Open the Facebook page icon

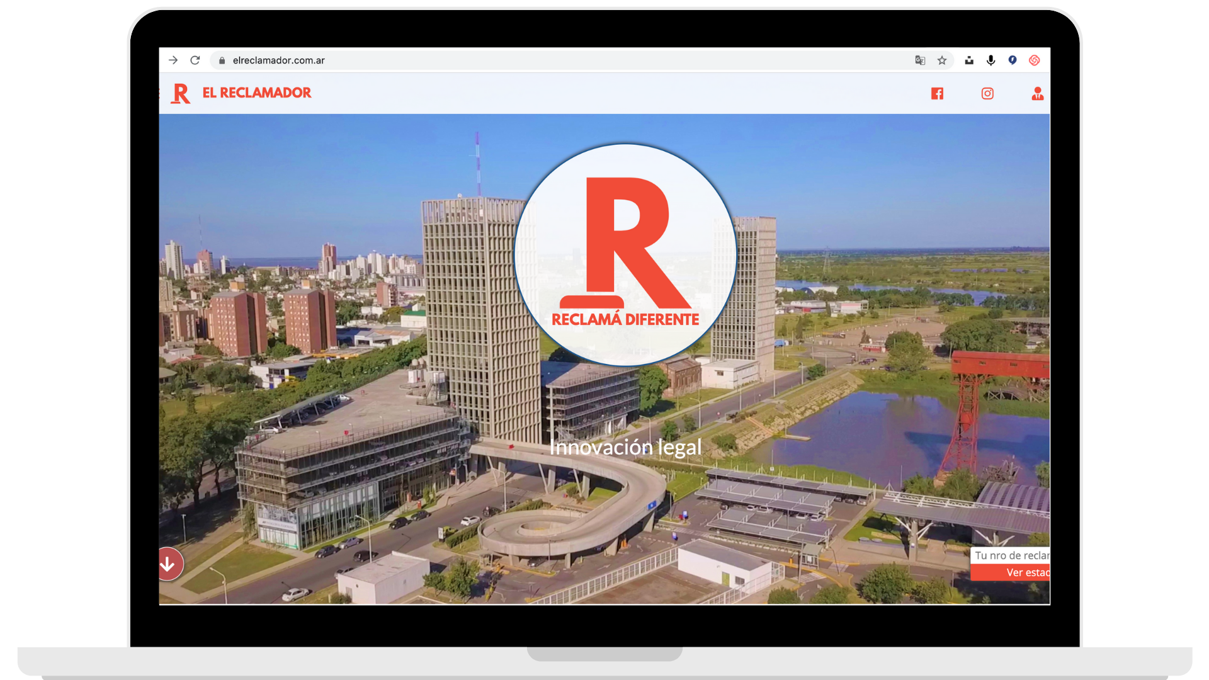(x=937, y=94)
